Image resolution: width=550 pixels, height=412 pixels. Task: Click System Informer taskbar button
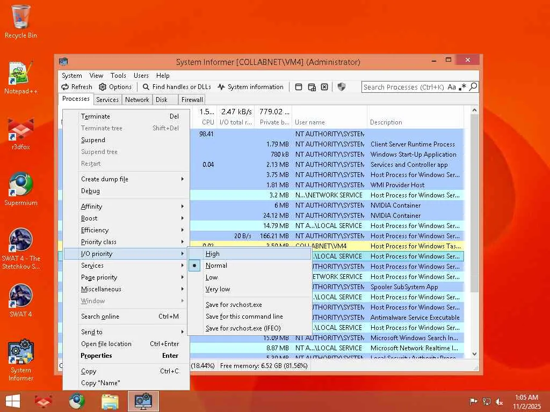[x=143, y=401]
